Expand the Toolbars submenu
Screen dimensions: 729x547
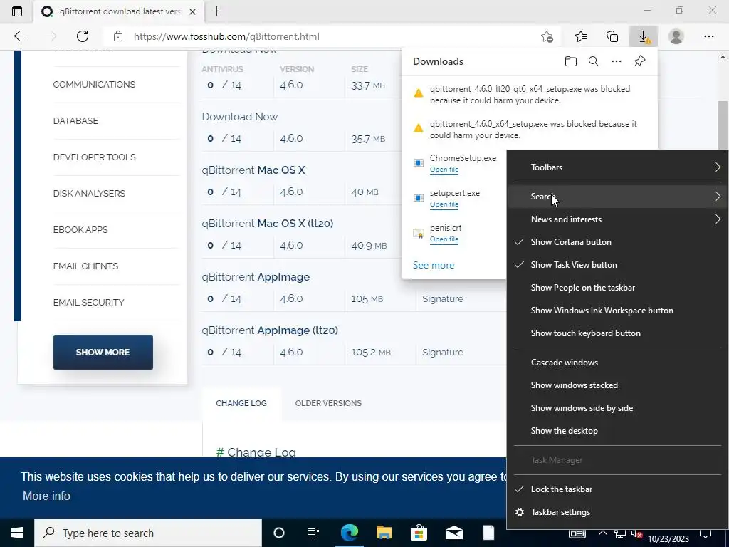(617, 167)
